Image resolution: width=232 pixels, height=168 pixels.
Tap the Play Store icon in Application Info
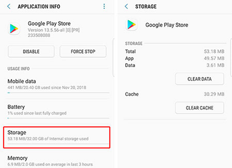click(x=14, y=29)
